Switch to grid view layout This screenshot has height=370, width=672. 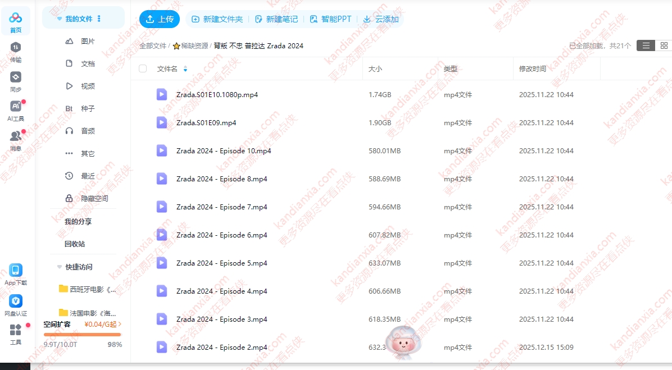664,45
